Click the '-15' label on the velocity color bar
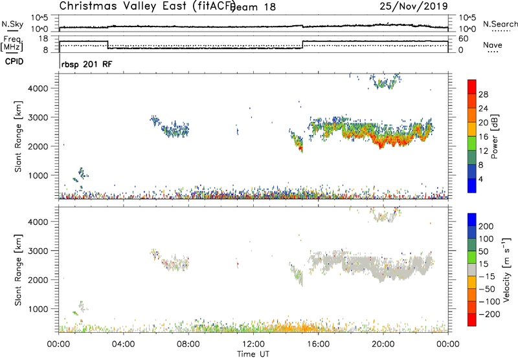The height and width of the screenshot is (358, 518). click(487, 277)
